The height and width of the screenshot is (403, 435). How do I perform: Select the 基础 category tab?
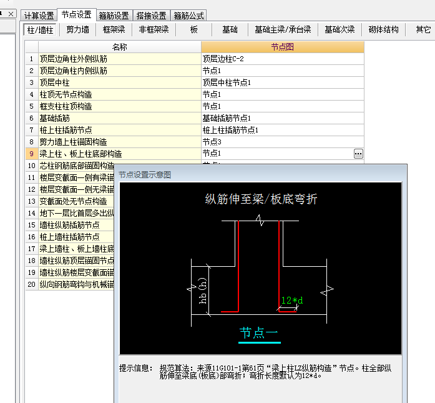[x=230, y=29]
